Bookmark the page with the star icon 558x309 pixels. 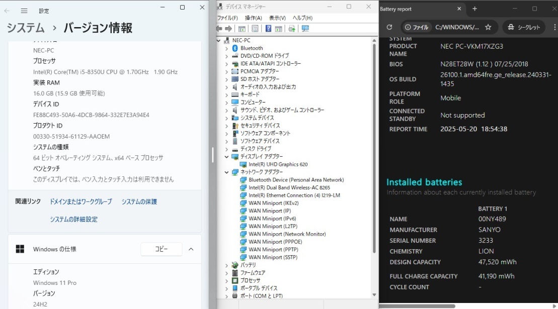click(x=488, y=27)
